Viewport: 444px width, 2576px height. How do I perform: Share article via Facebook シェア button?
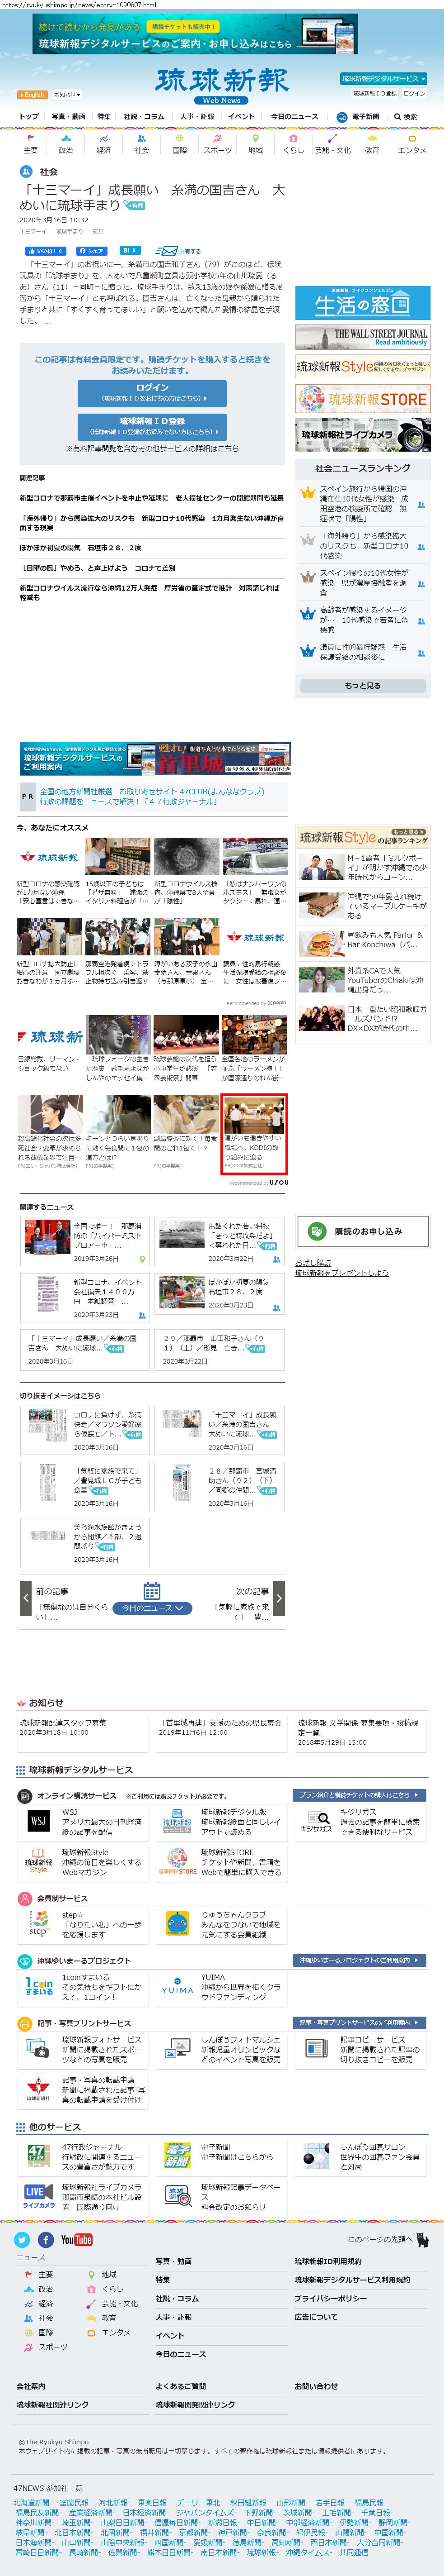click(91, 251)
